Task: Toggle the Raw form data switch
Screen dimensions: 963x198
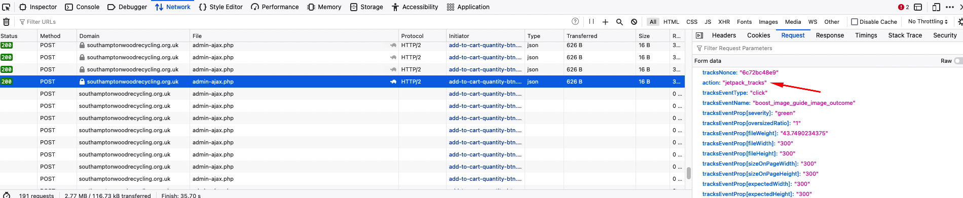Action: pyautogui.click(x=958, y=61)
